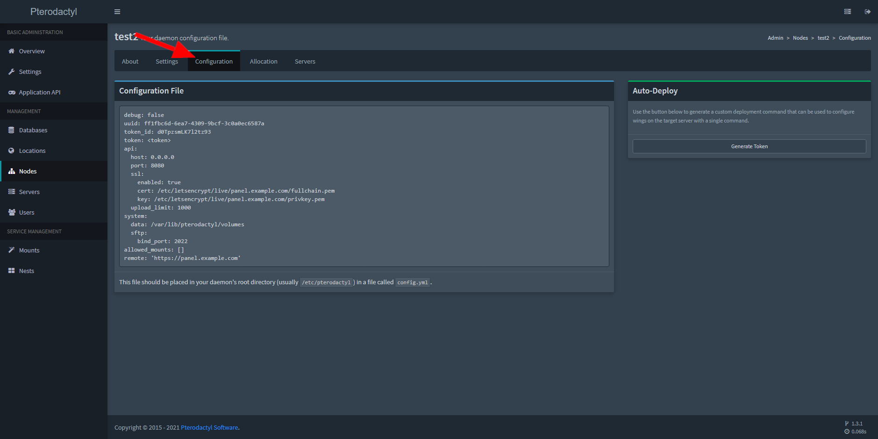
Task: Select the Nests icon under Service Management
Action: coord(11,271)
